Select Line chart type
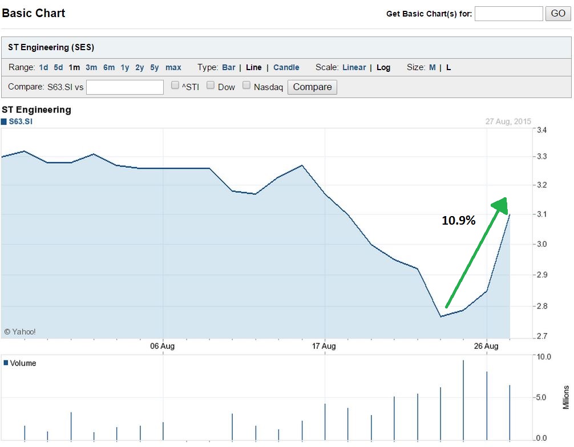The image size is (574, 447). point(254,67)
